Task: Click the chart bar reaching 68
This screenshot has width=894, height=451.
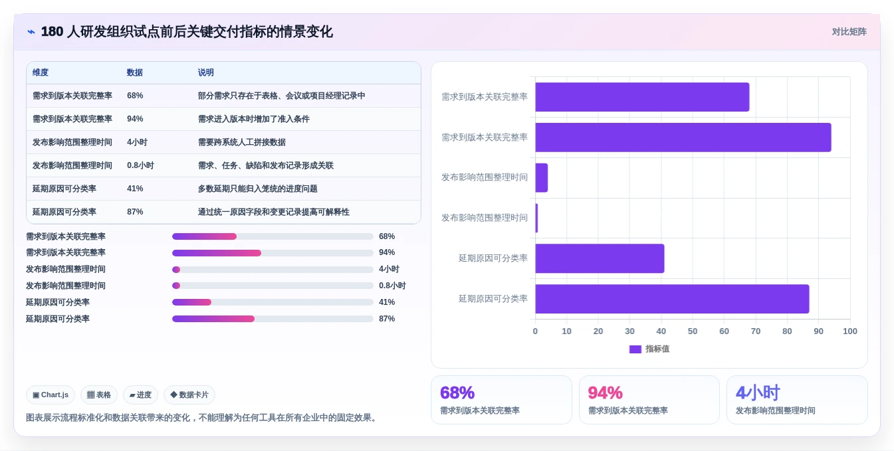Action: 642,97
